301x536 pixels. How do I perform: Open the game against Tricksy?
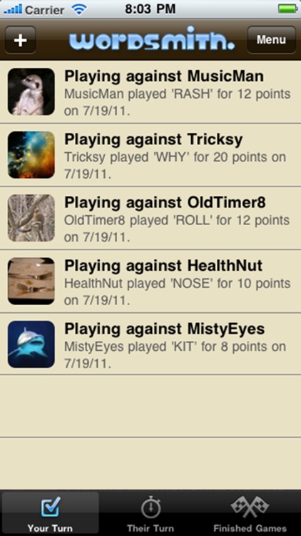150,155
